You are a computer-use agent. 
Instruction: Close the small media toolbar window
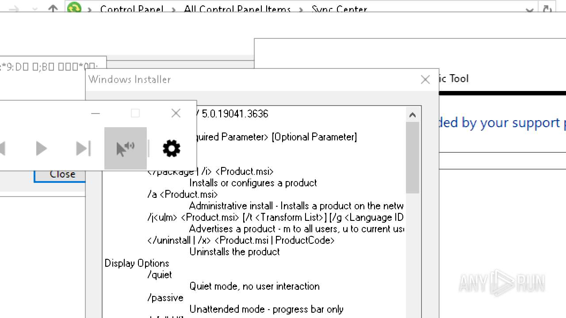tap(176, 114)
